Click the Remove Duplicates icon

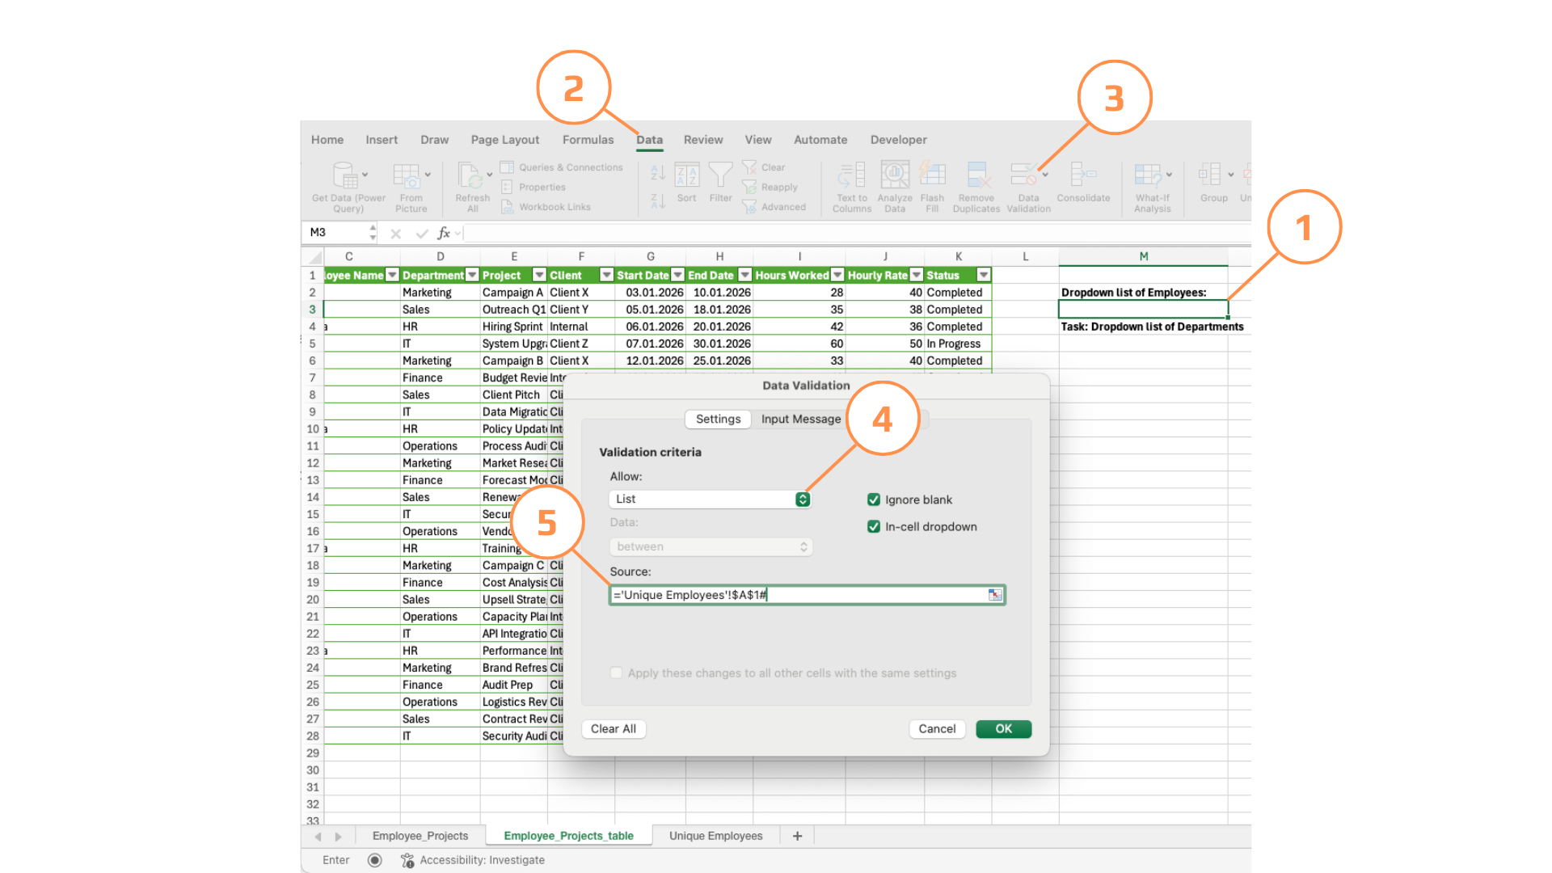click(x=976, y=175)
